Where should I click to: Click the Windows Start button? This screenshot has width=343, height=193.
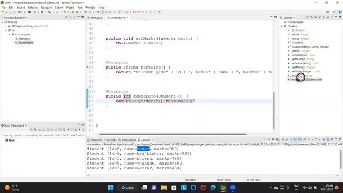111,188
